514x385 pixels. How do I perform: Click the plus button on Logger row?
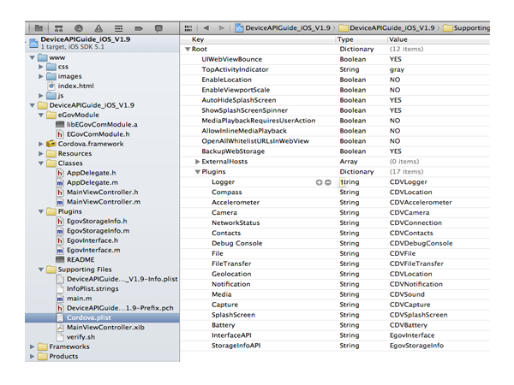click(320, 182)
